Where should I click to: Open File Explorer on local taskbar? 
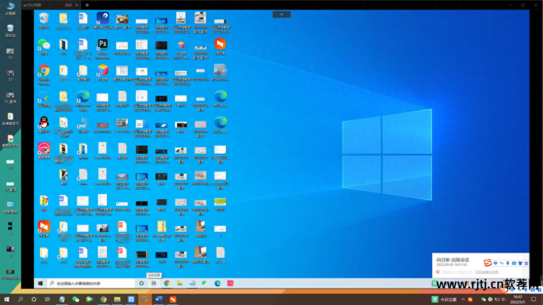point(117,299)
